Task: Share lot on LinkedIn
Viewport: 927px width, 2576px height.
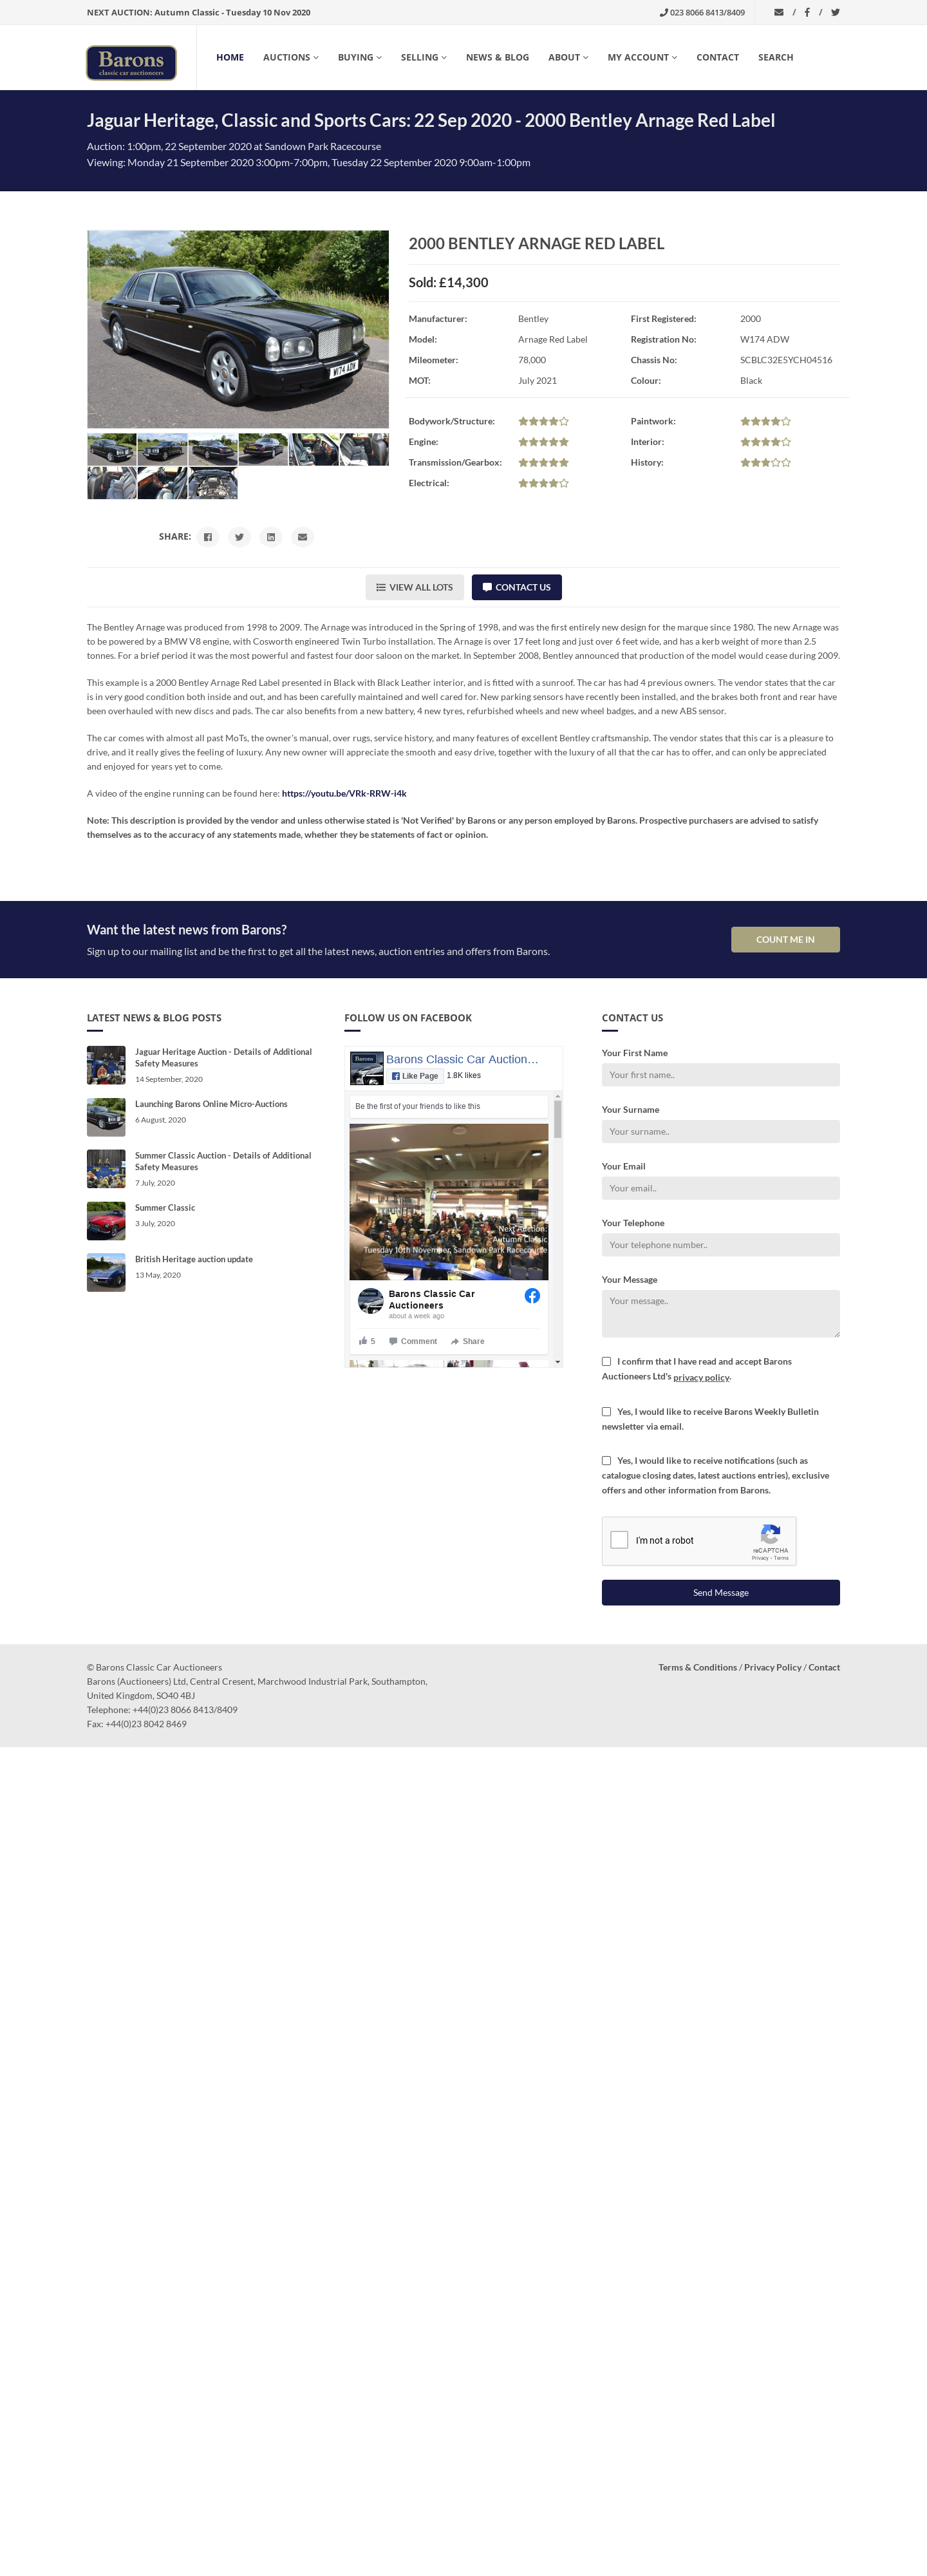Action: [x=270, y=537]
